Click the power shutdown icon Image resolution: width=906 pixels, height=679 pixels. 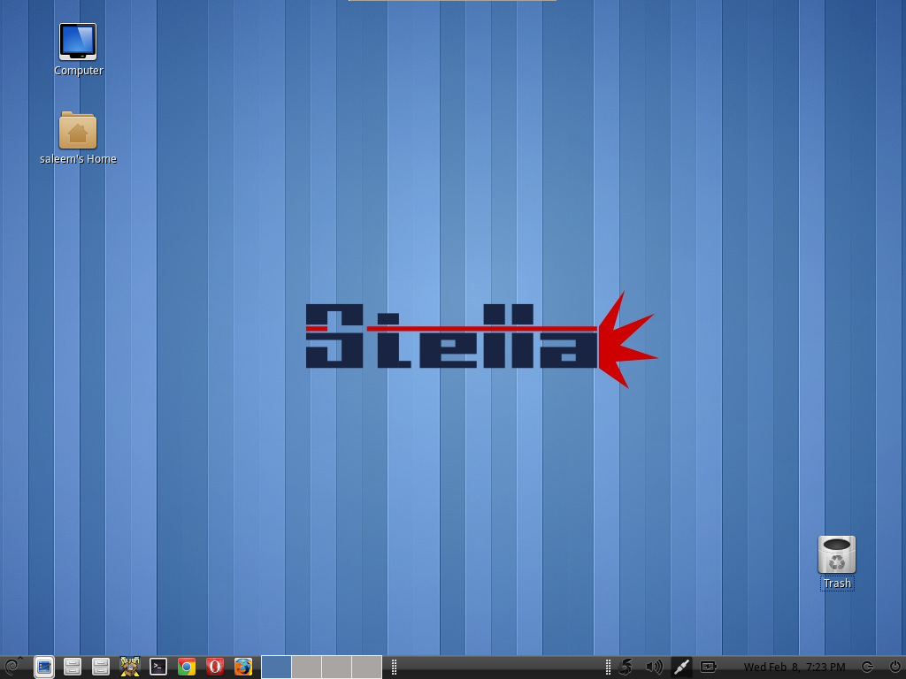click(x=895, y=667)
